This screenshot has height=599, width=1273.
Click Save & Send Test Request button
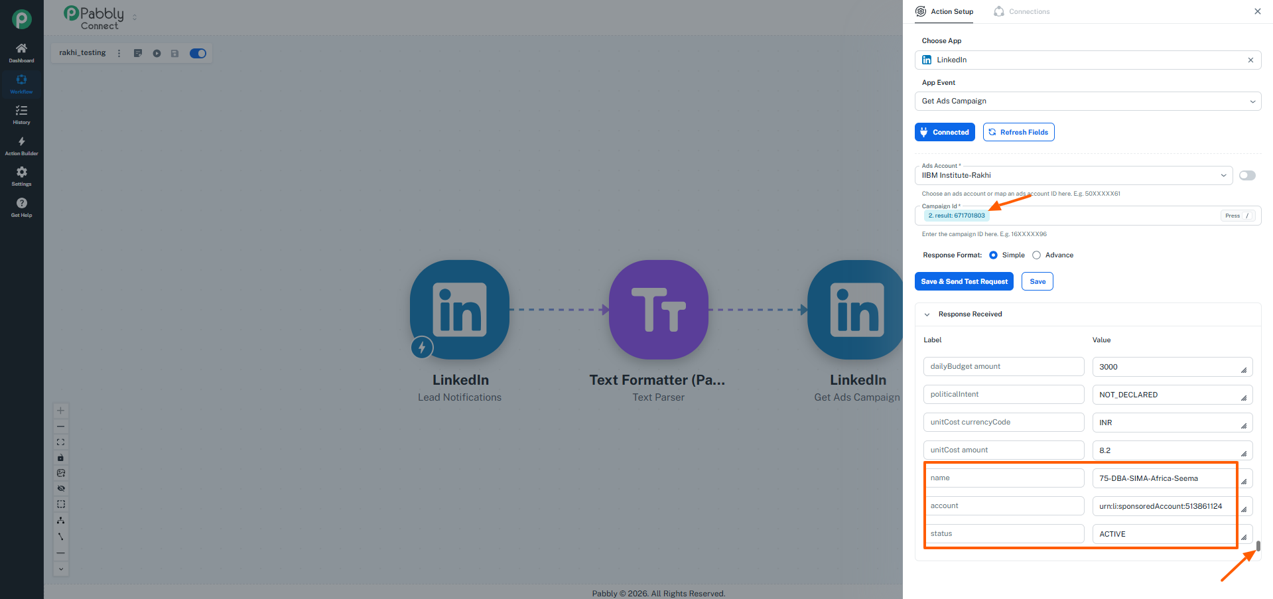coord(964,281)
